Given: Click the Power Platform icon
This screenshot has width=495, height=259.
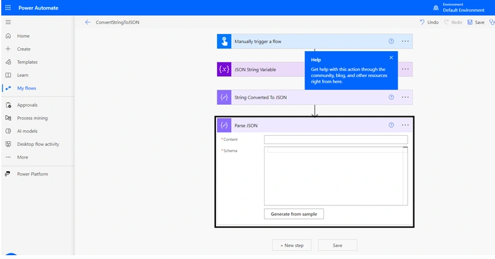Looking at the screenshot, I should coord(8,174).
